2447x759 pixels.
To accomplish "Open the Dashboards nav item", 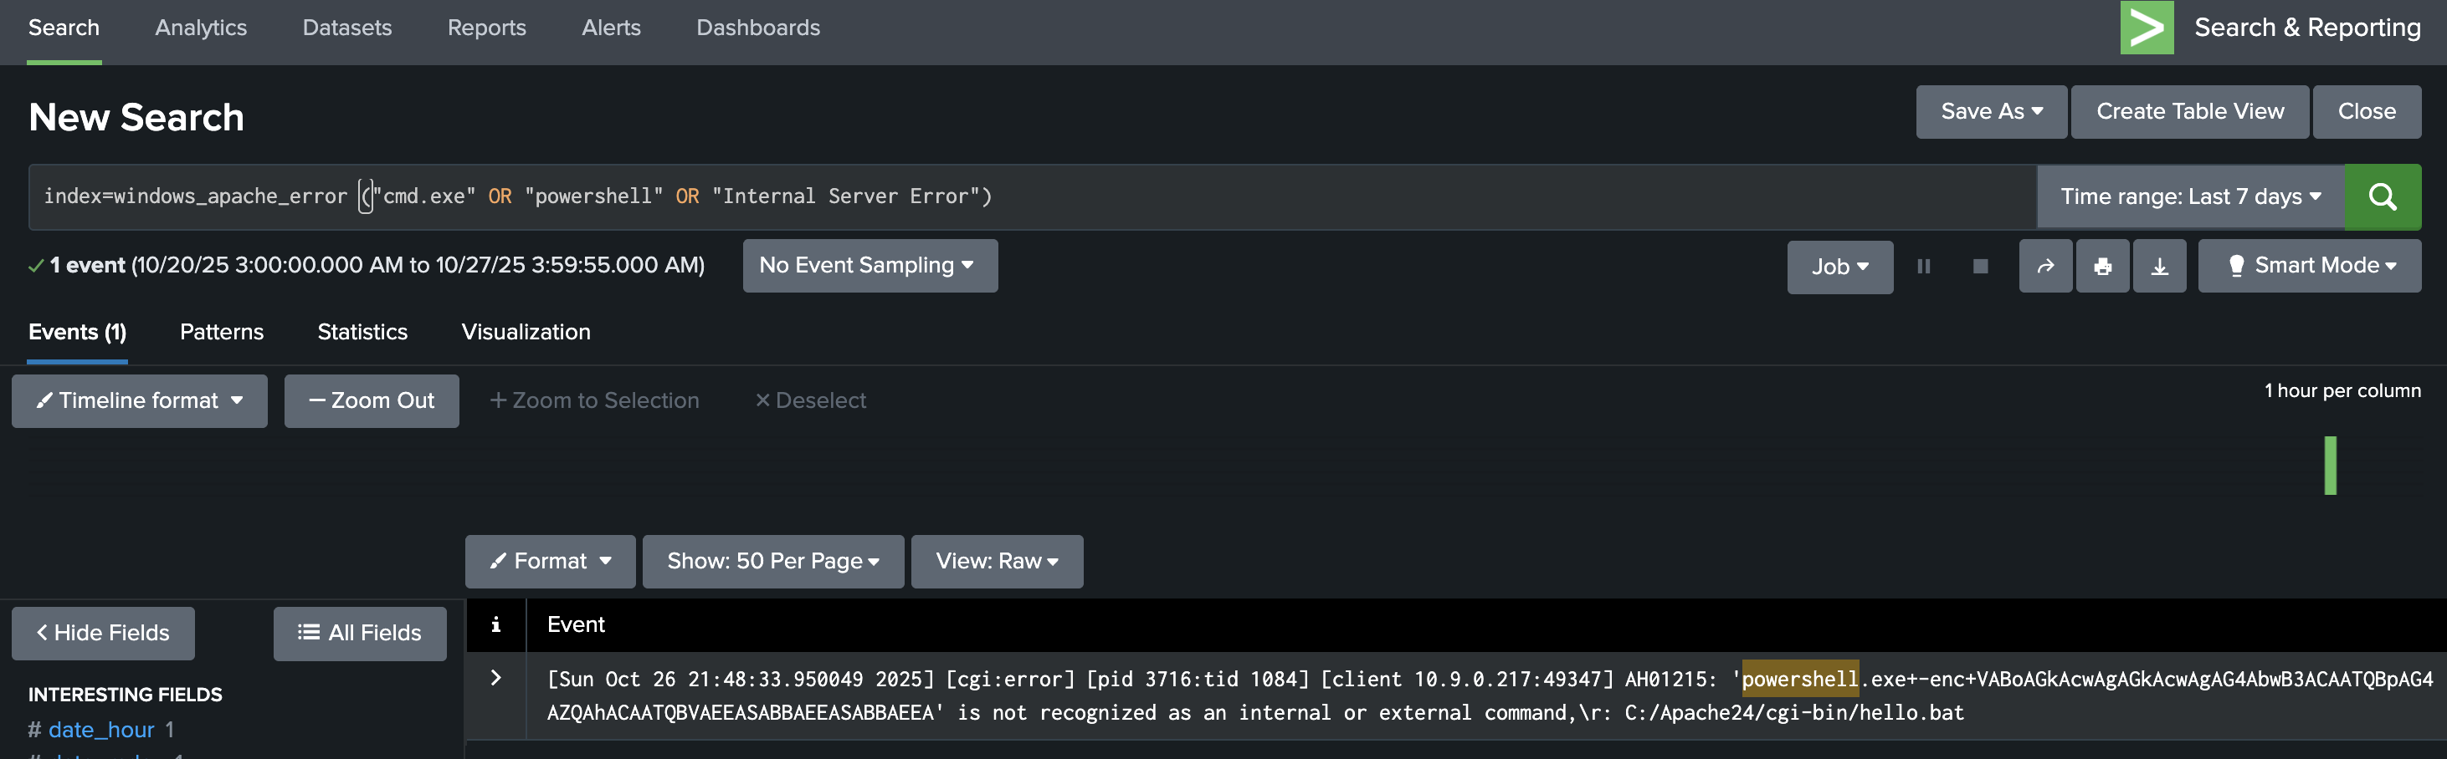I will click(x=758, y=28).
